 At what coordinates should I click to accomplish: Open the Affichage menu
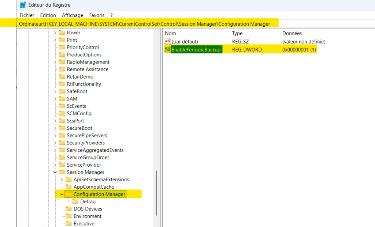(x=73, y=15)
